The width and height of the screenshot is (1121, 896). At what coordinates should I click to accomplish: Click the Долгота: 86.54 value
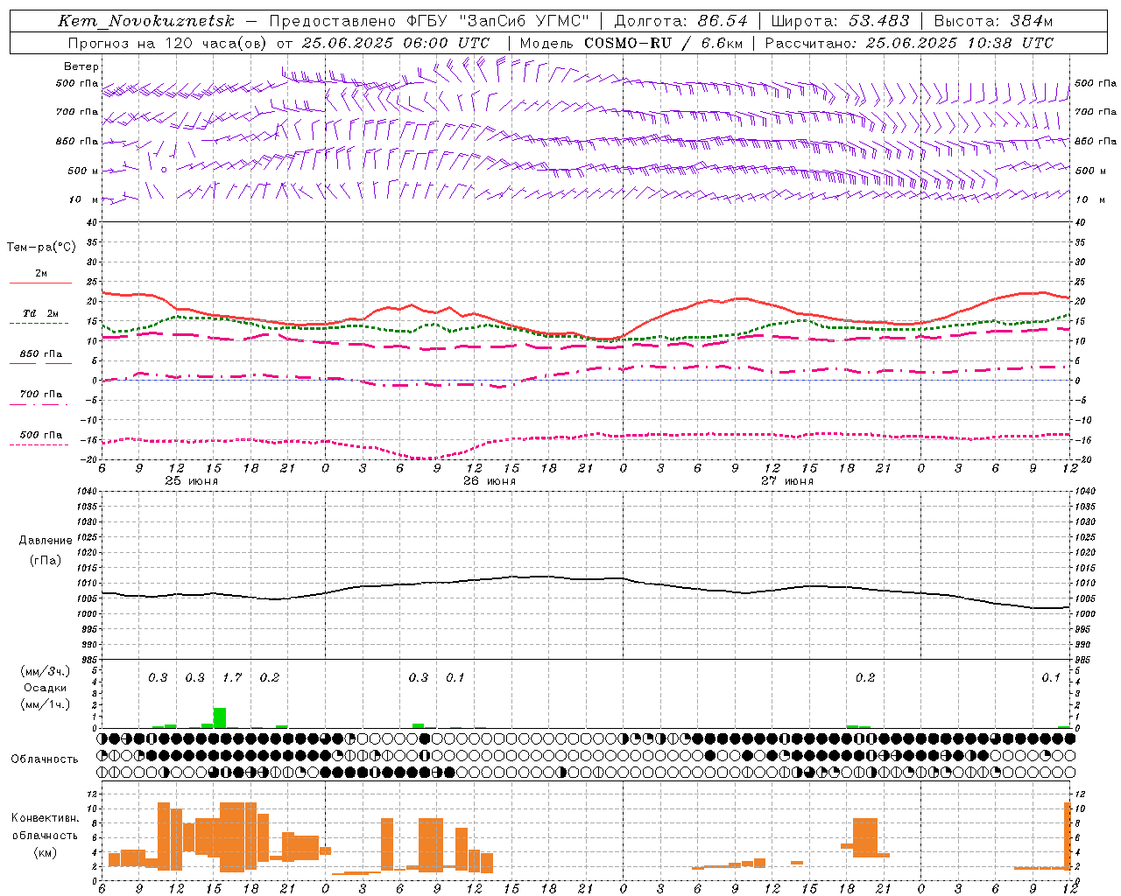pyautogui.click(x=680, y=21)
